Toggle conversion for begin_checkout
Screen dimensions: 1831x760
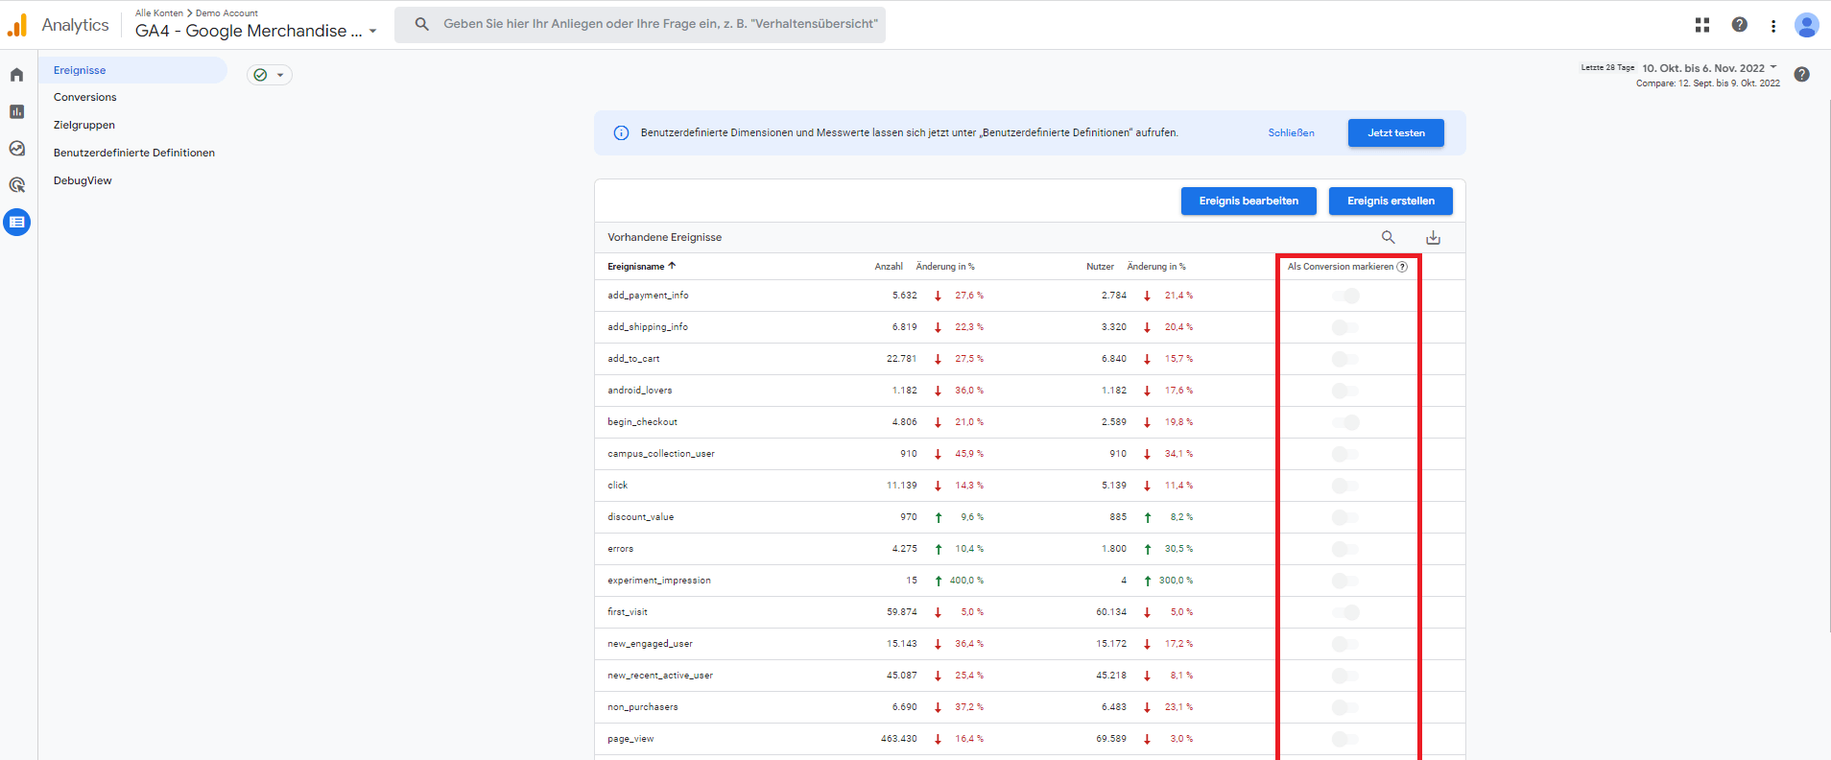[1345, 422]
